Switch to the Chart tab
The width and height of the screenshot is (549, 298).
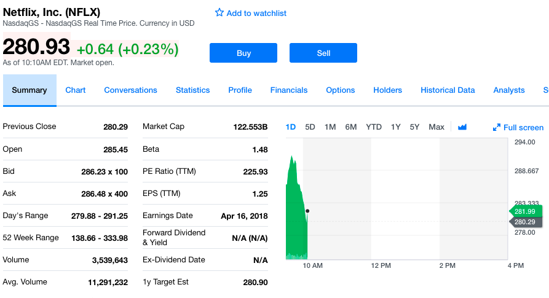pos(76,90)
